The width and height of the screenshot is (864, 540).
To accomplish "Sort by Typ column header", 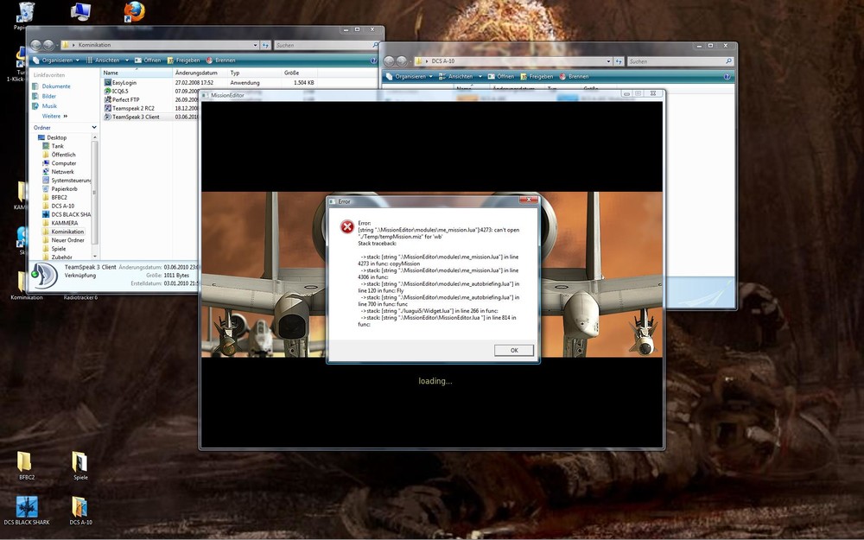I will (254, 73).
